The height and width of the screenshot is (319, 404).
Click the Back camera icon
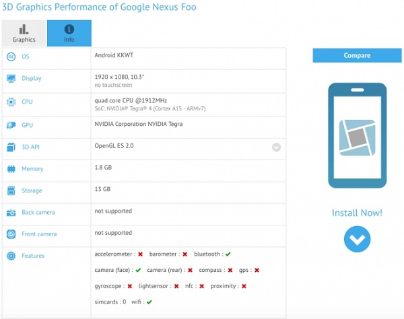[11, 213]
